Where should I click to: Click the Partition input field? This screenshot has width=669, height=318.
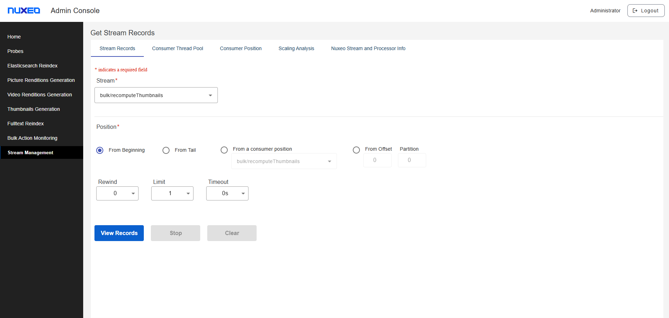click(x=412, y=160)
